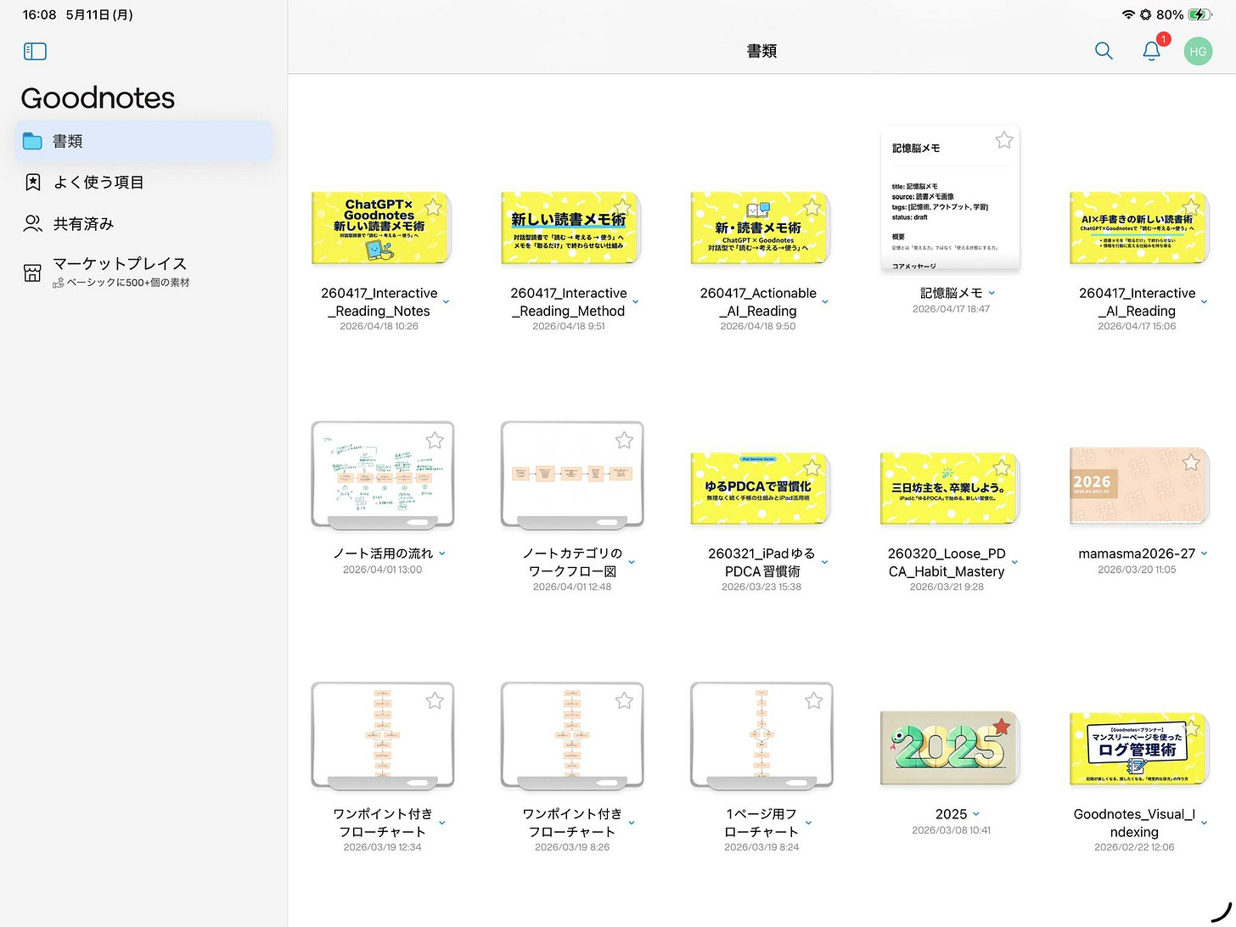Open the ログ管理術 cover thumbnail
This screenshot has width=1236, height=927.
point(1138,749)
